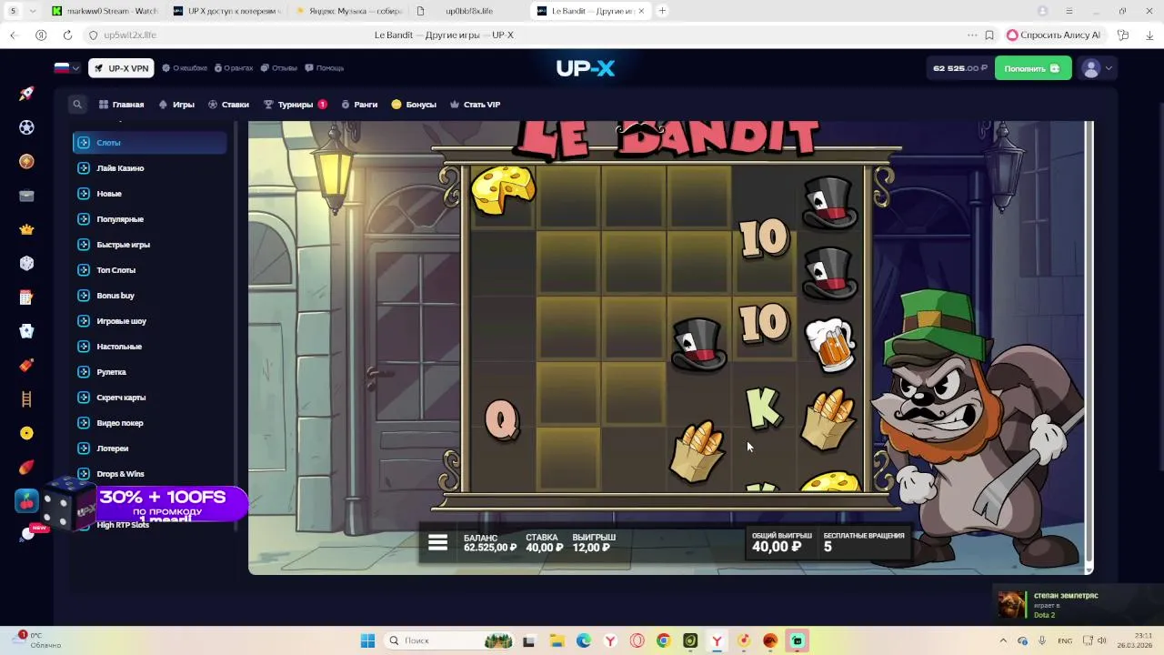Click the UP-X VPN button
The image size is (1164, 655).
[x=121, y=68]
